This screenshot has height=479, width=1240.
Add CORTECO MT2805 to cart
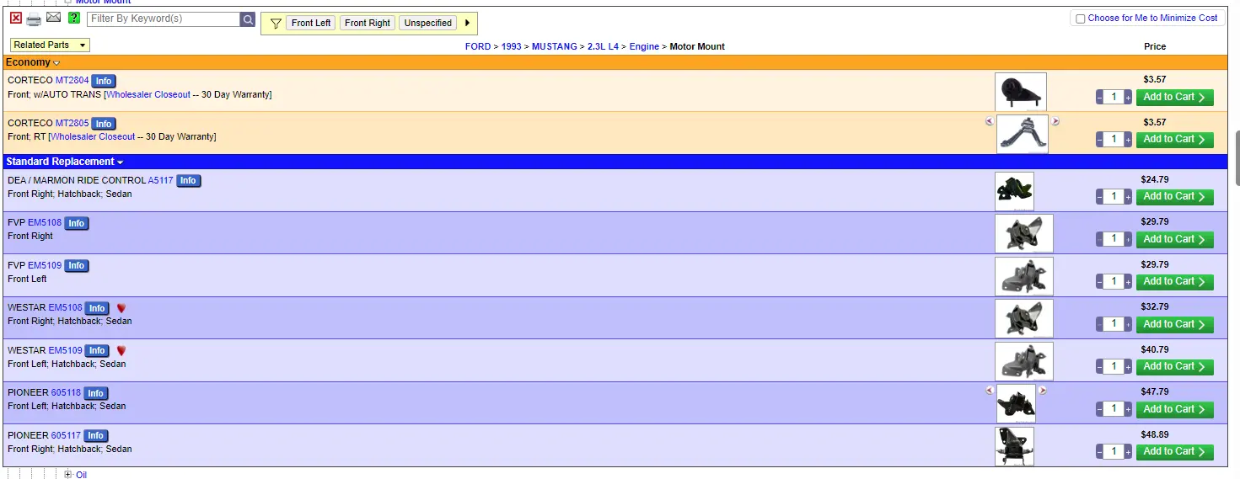[x=1174, y=140]
